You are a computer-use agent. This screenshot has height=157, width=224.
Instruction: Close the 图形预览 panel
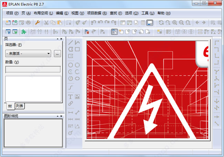(x=61, y=116)
